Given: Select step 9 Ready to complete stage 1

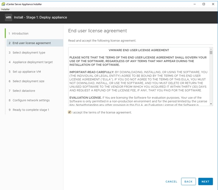Looking at the screenshot, I should (29, 110).
